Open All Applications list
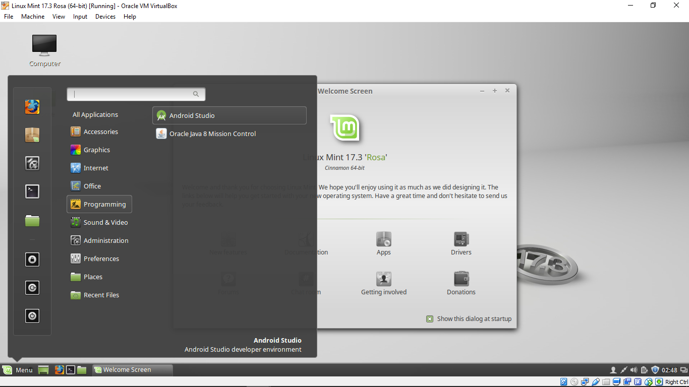The image size is (689, 387). pyautogui.click(x=95, y=114)
